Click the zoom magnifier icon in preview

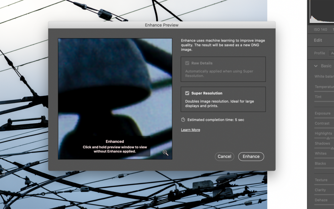(x=166, y=153)
